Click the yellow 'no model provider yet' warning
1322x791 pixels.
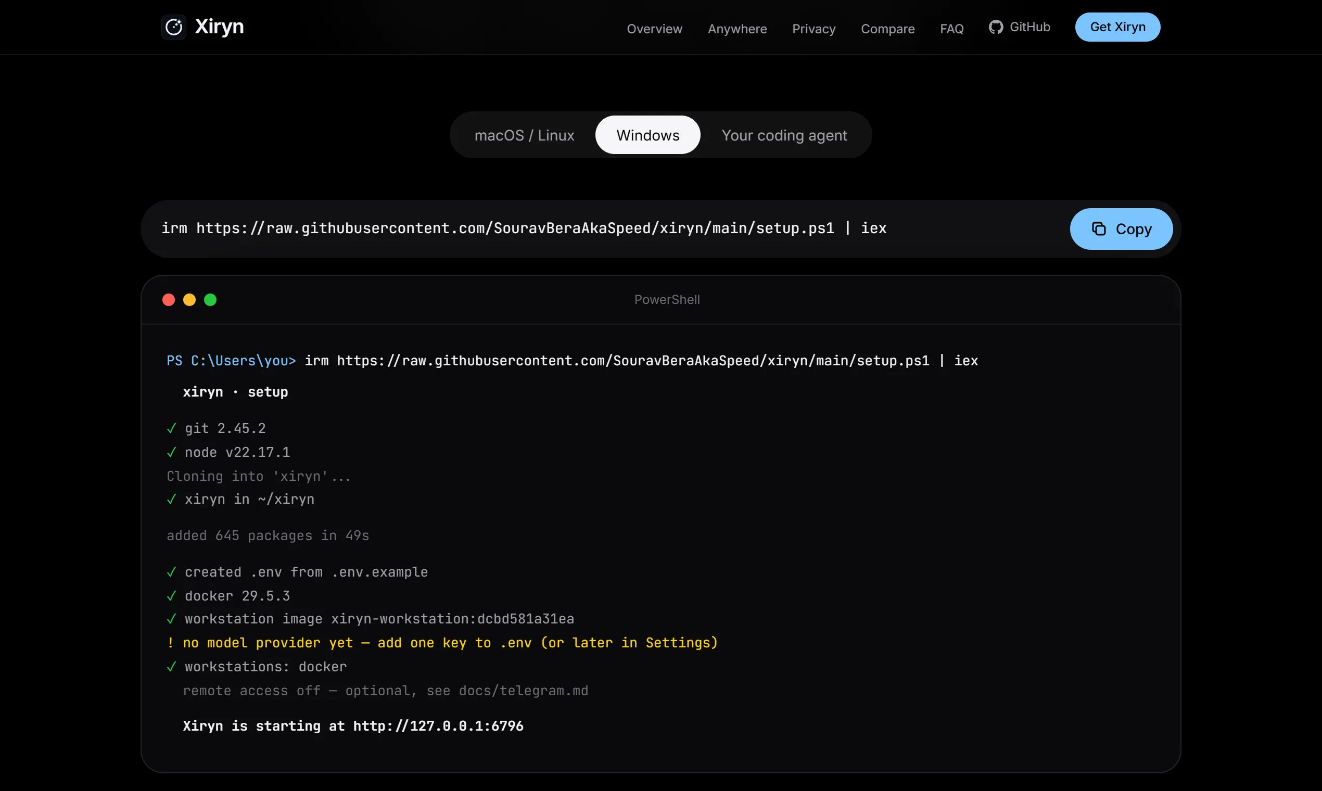click(x=442, y=643)
